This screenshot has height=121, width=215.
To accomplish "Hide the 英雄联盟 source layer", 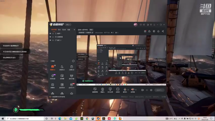I will pos(50,37).
